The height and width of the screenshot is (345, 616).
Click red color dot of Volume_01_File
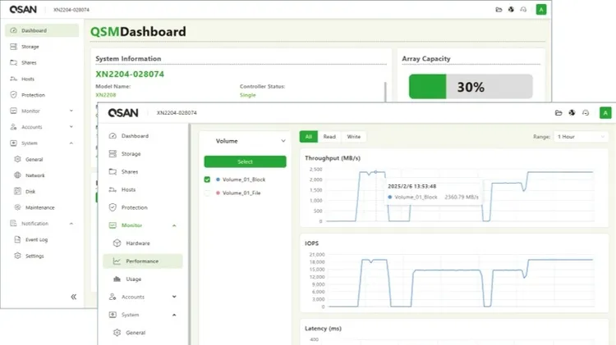(x=218, y=193)
